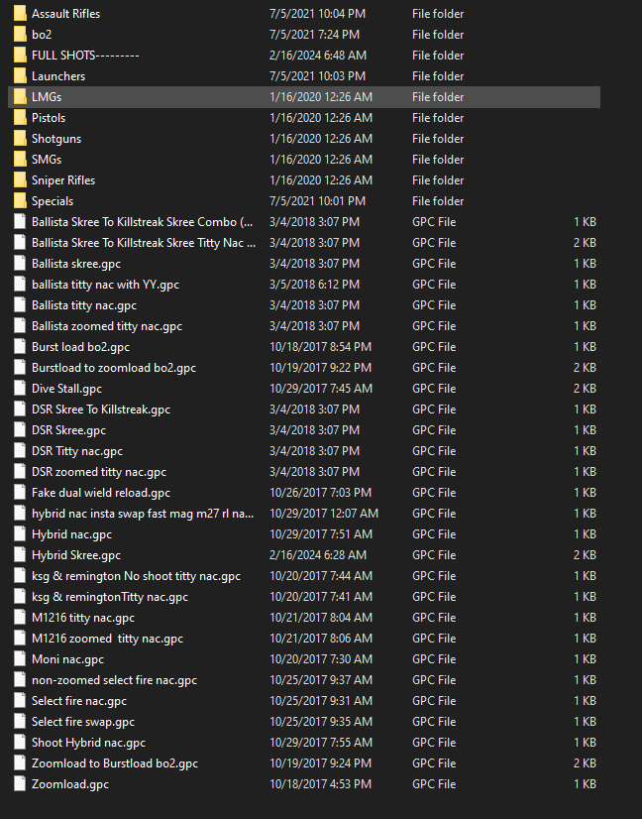Screen dimensions: 642x819
Task: Click the file icon for Shoot Hybrid nac.gpc
Action: 20,743
